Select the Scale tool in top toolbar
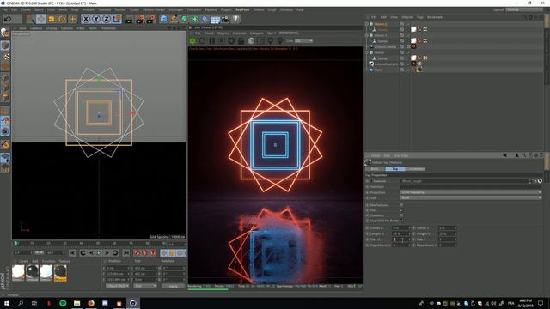 pos(52,19)
